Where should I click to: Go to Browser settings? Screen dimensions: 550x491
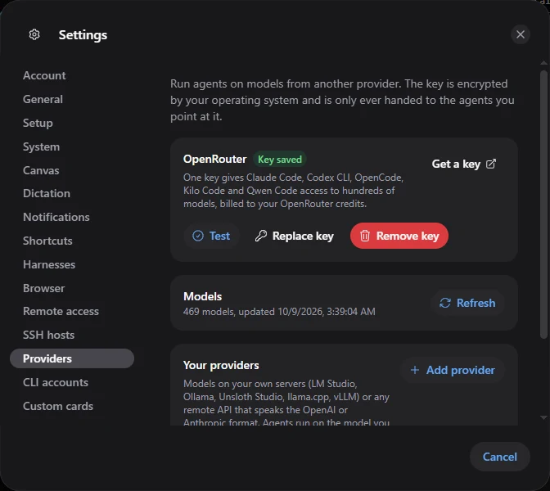pyautogui.click(x=44, y=288)
